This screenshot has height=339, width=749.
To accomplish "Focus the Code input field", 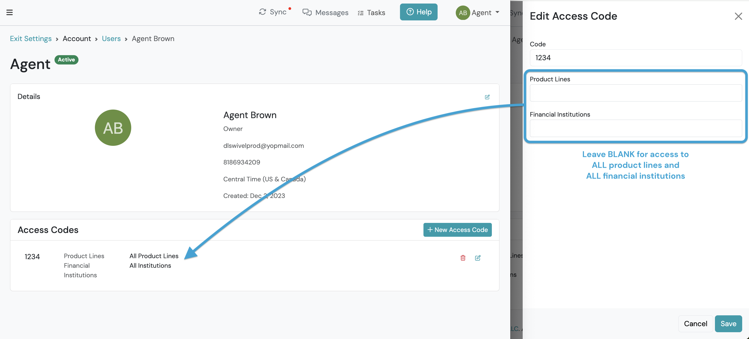I will [636, 58].
